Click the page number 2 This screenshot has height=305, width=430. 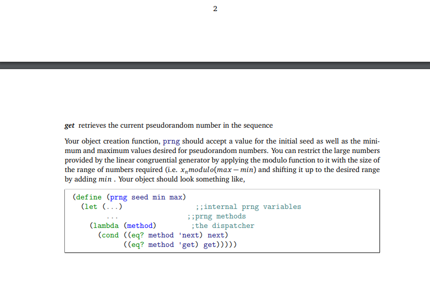point(215,9)
